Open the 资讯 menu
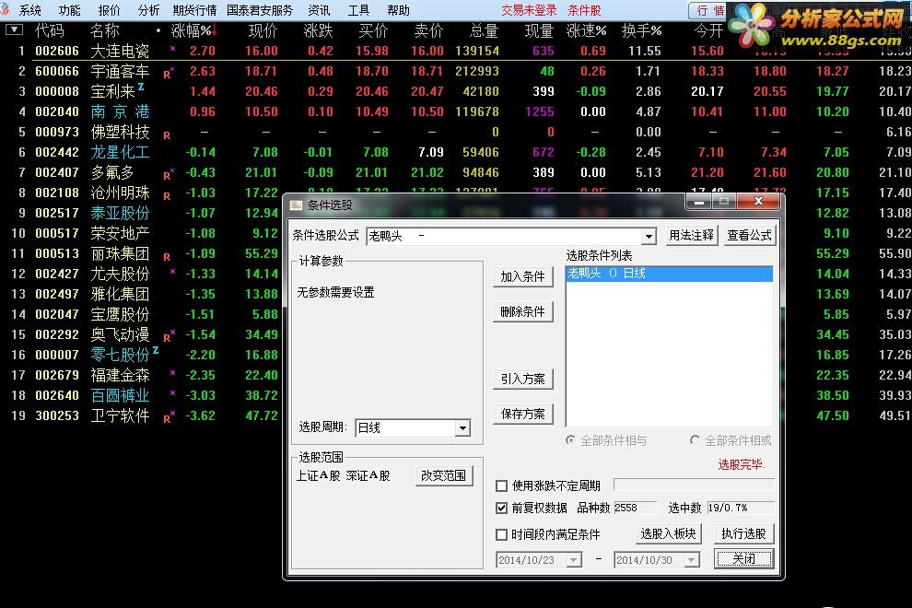 tap(319, 10)
